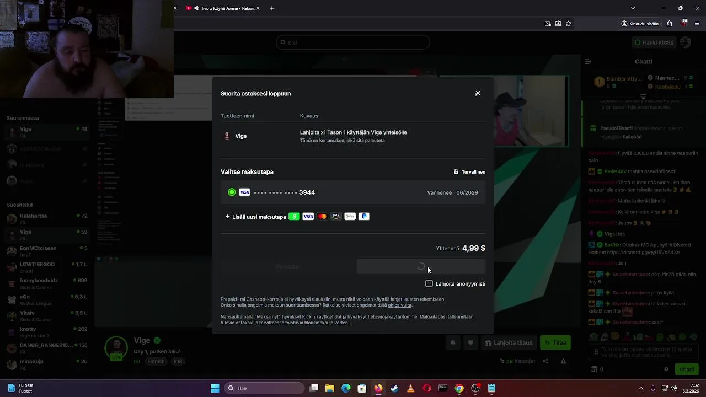Open Vige channel under Seurannassa
Image resolution: width=706 pixels, height=397 pixels.
[x=47, y=132]
